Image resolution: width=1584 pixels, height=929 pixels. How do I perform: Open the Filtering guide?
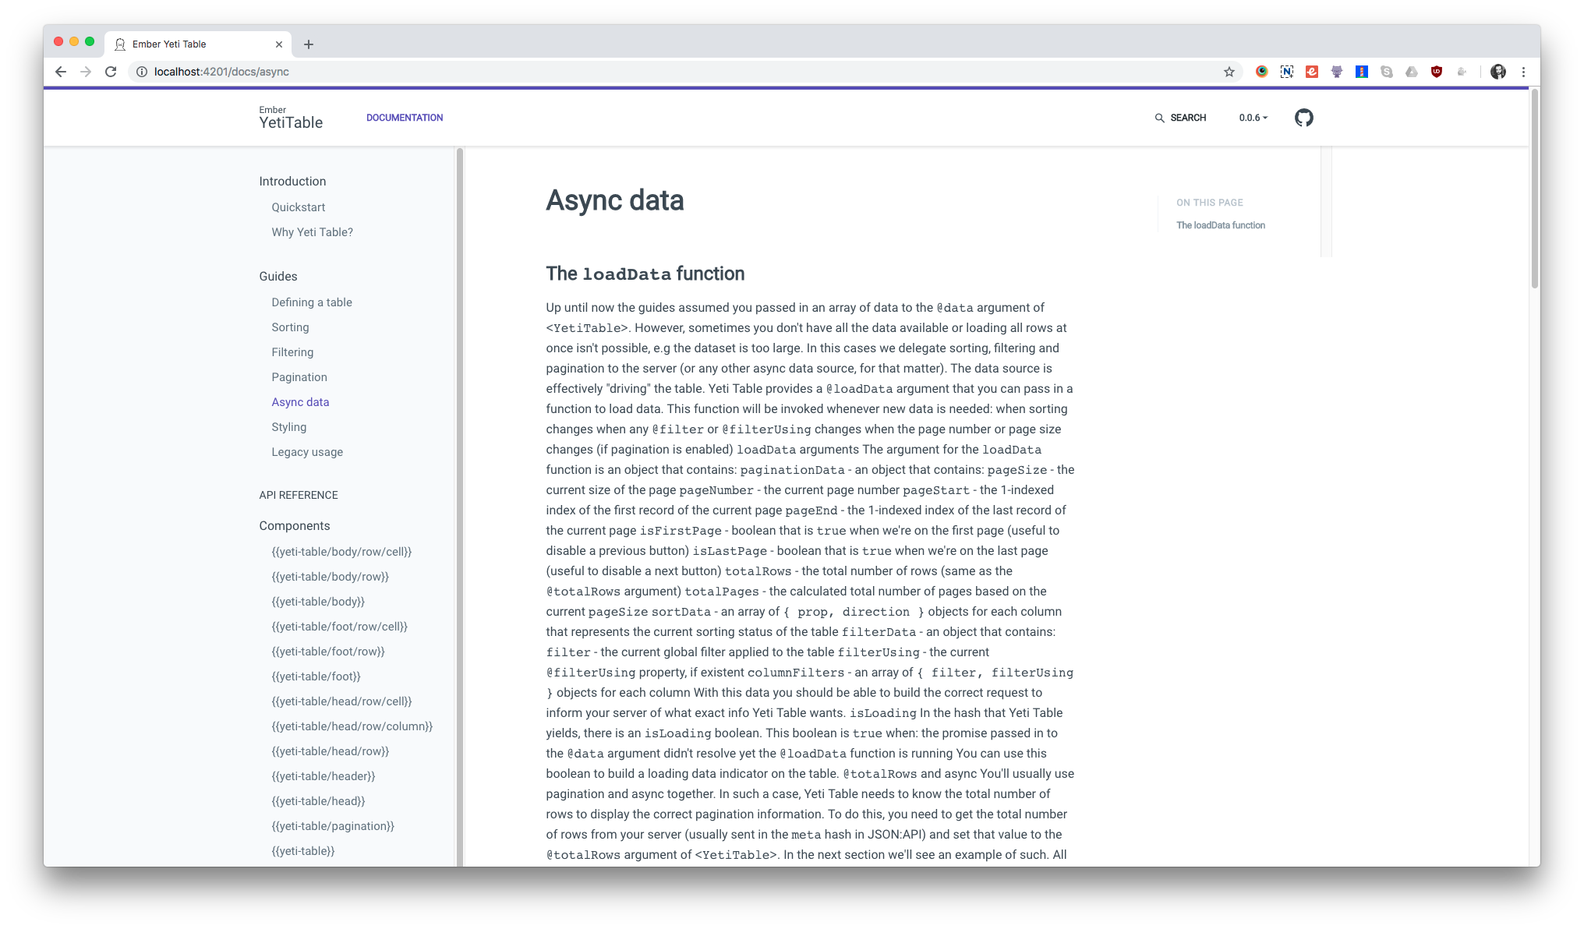tap(292, 352)
